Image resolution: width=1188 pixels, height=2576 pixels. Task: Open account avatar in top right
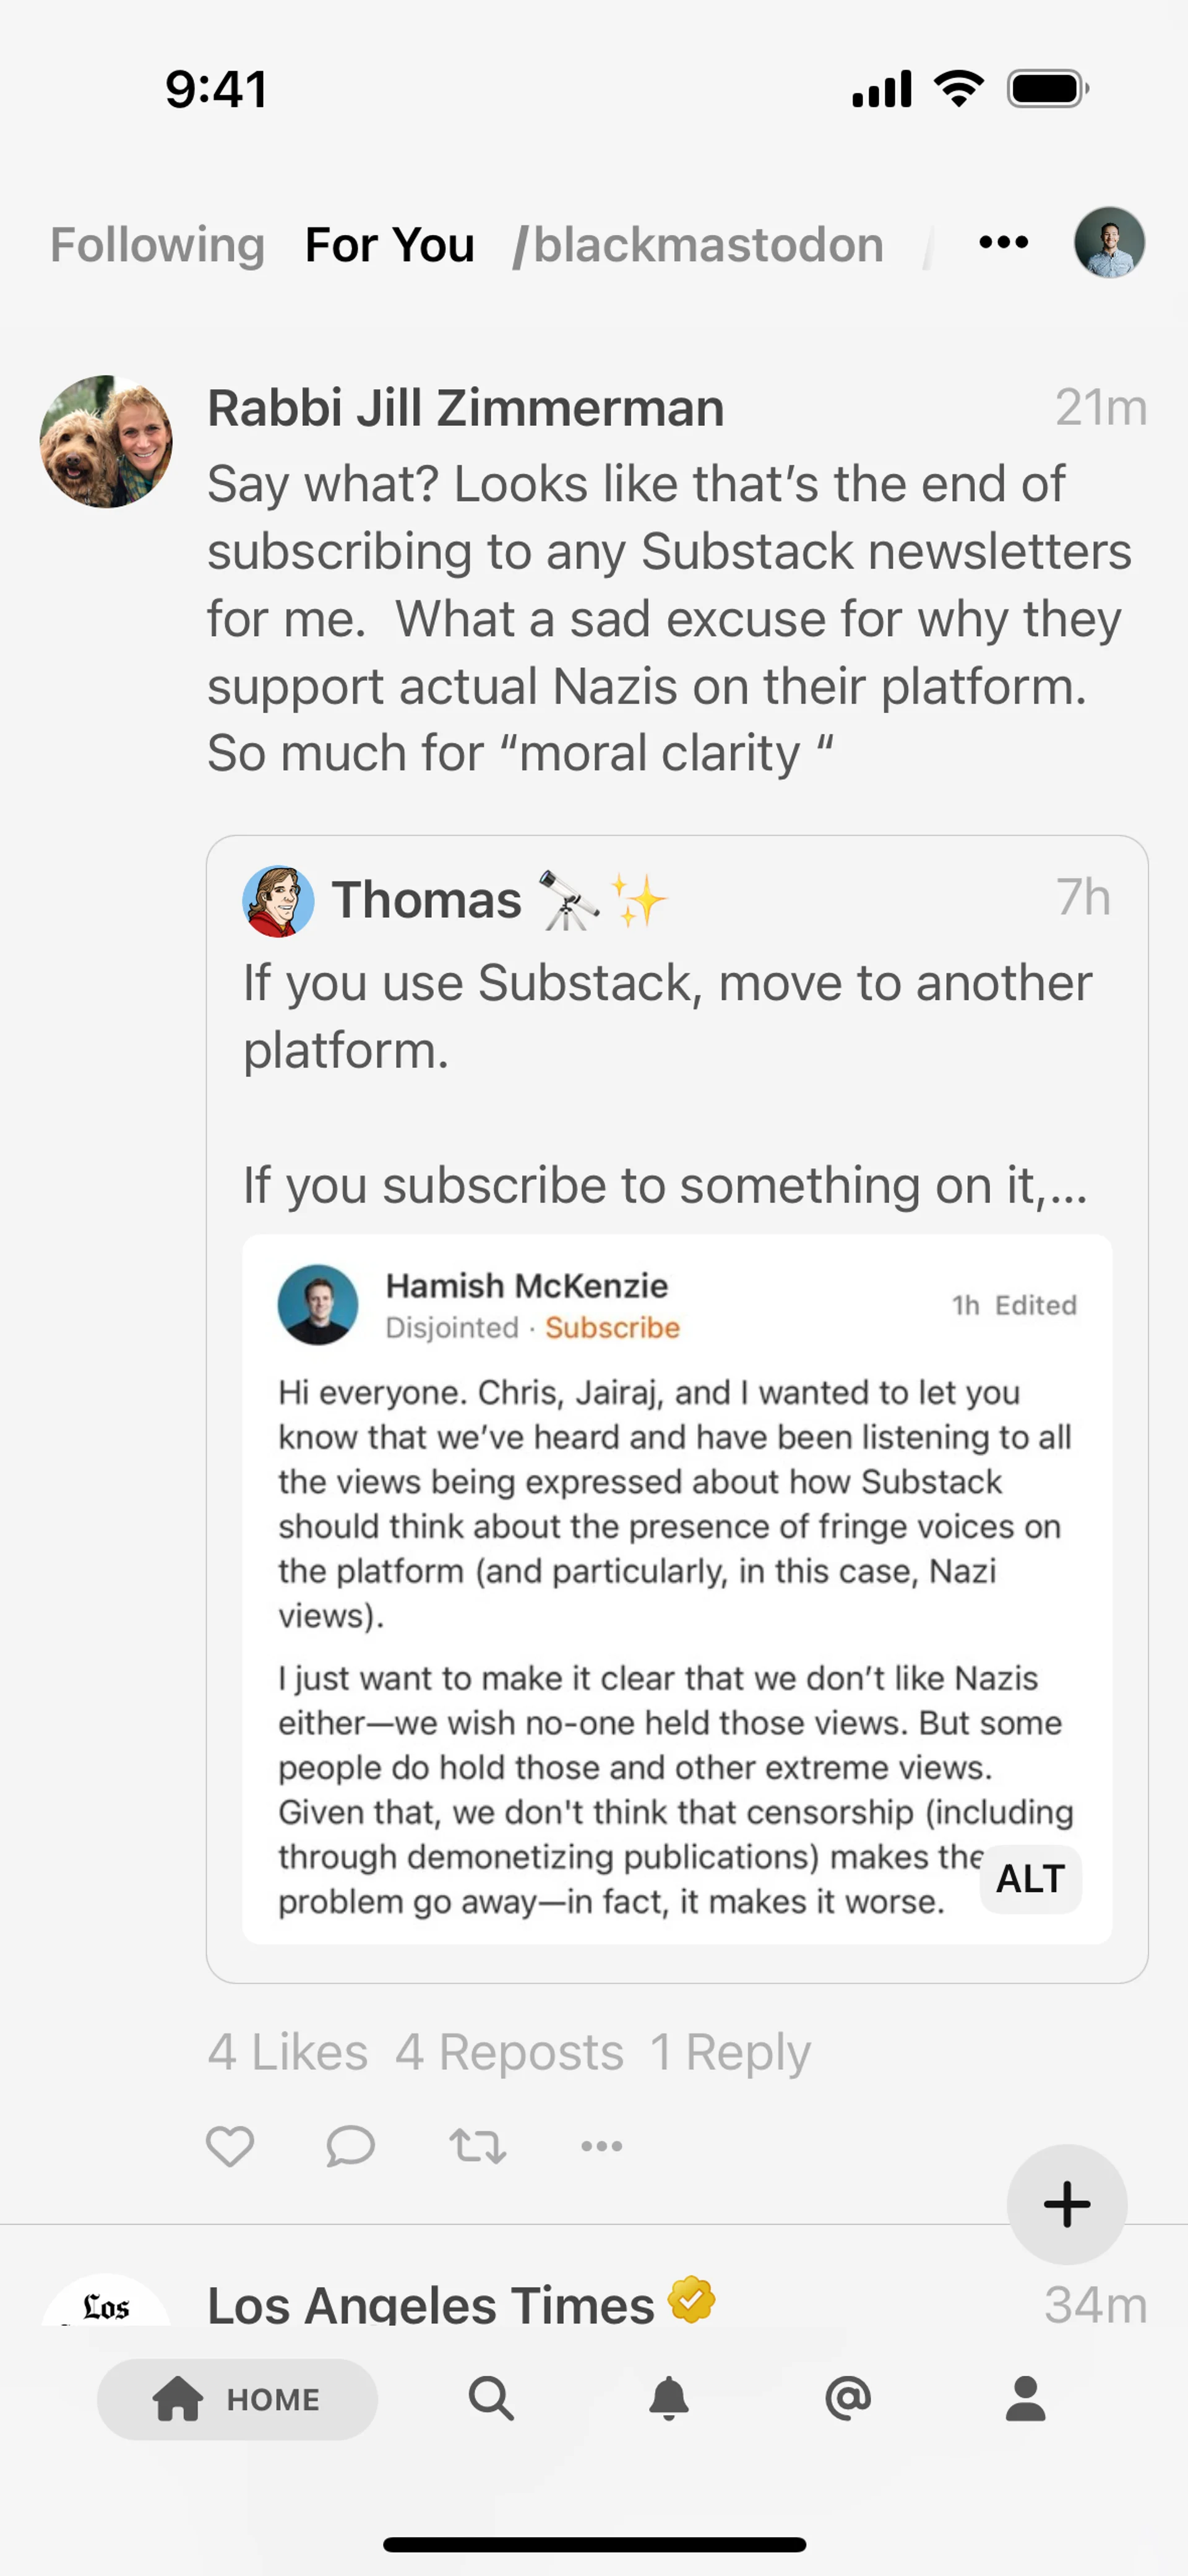point(1109,242)
